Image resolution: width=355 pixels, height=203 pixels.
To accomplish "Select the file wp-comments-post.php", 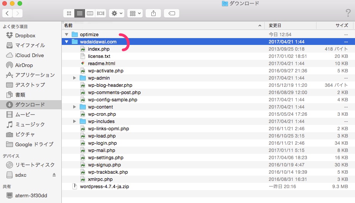I will 114,93.
